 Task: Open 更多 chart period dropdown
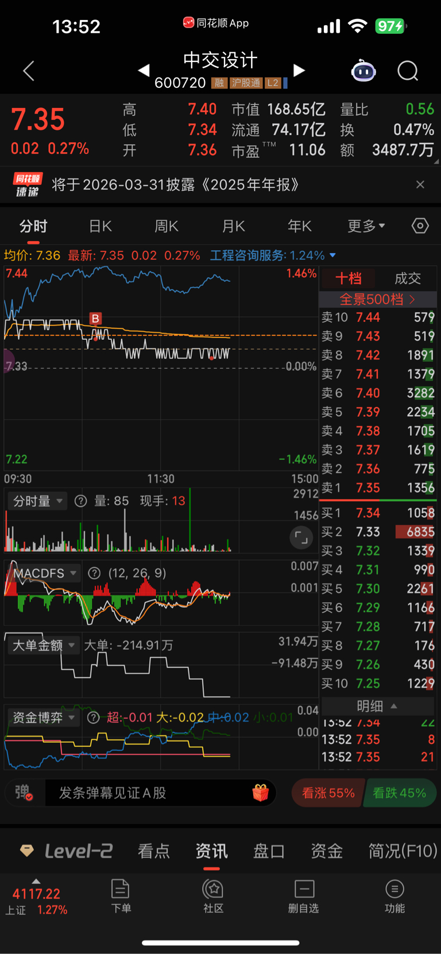point(366,226)
